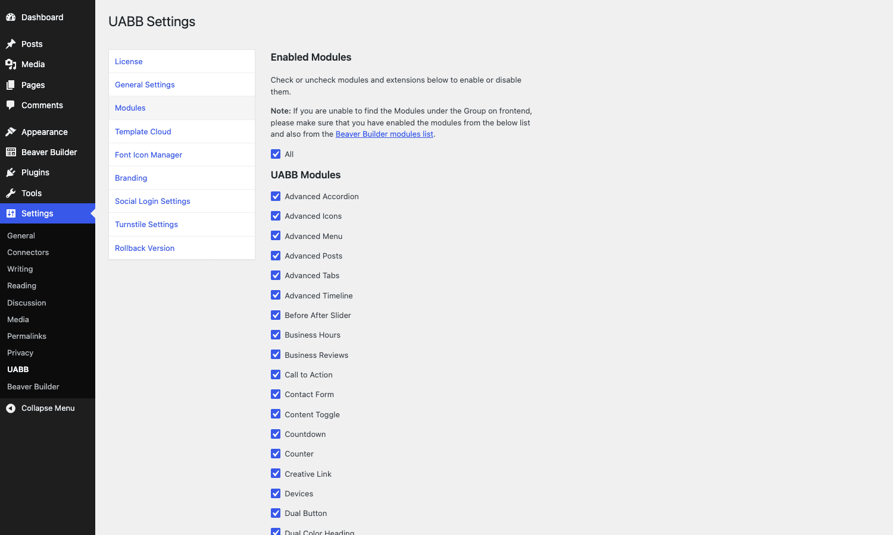
Task: Click the Pages document icon
Action: click(11, 85)
